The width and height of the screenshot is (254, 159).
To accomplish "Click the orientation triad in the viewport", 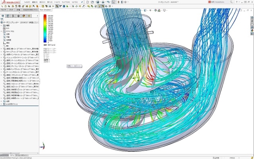I will [42, 146].
